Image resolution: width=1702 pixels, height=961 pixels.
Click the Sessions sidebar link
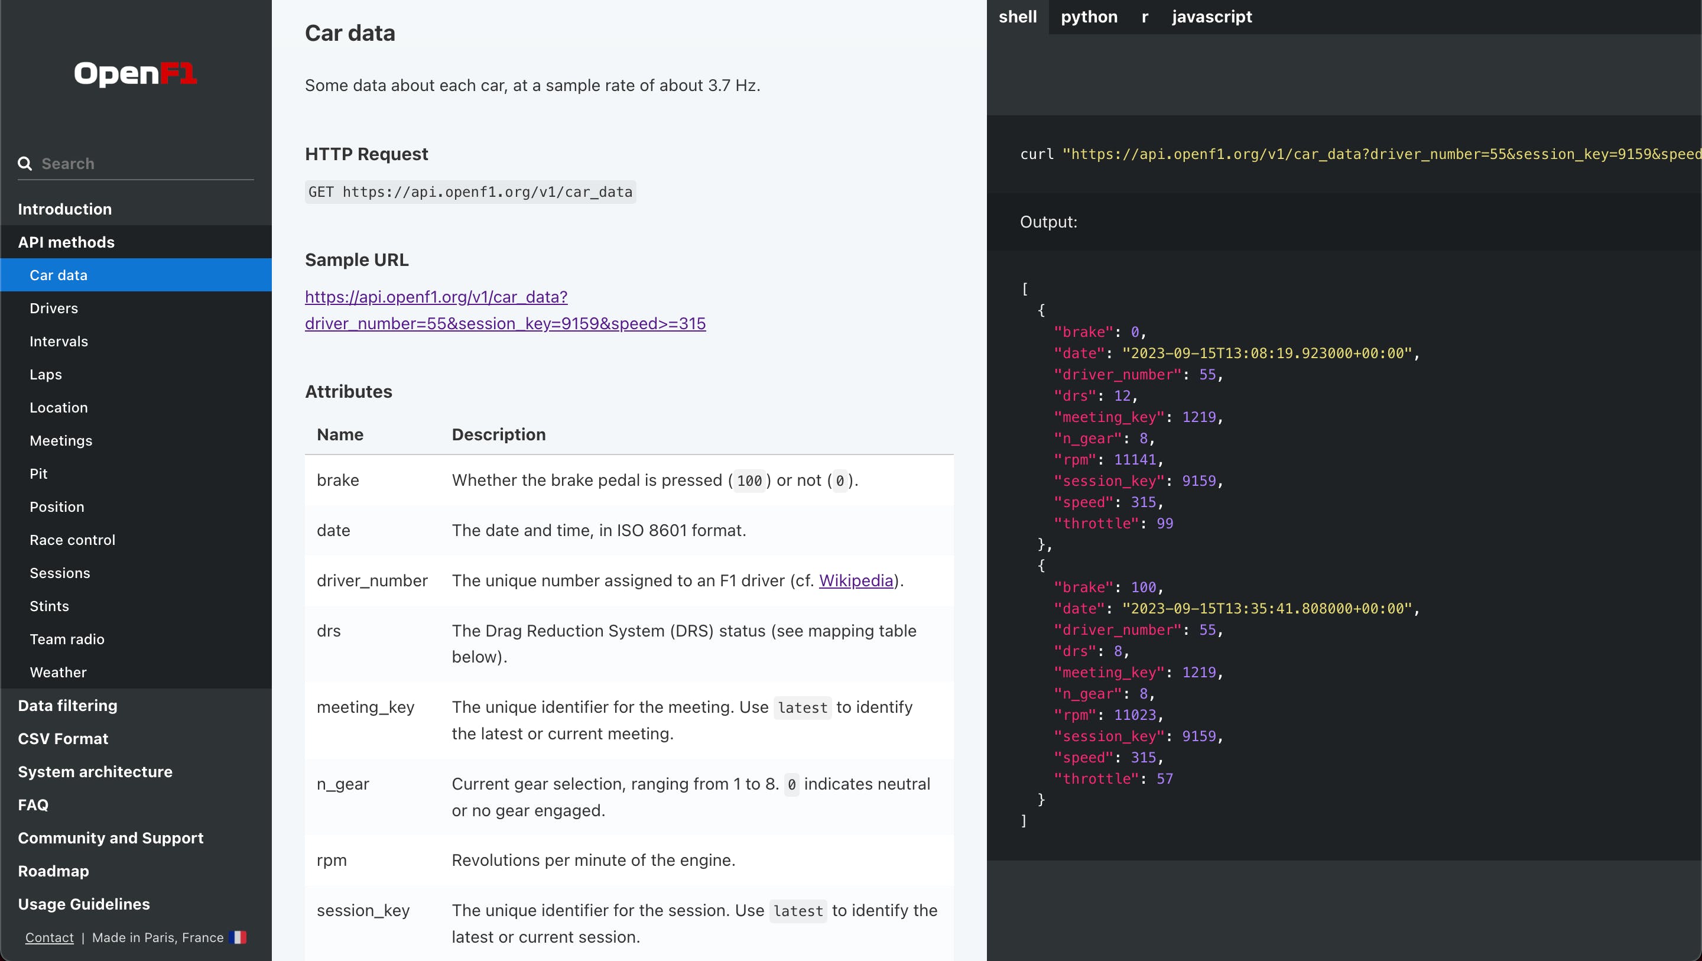click(x=61, y=573)
